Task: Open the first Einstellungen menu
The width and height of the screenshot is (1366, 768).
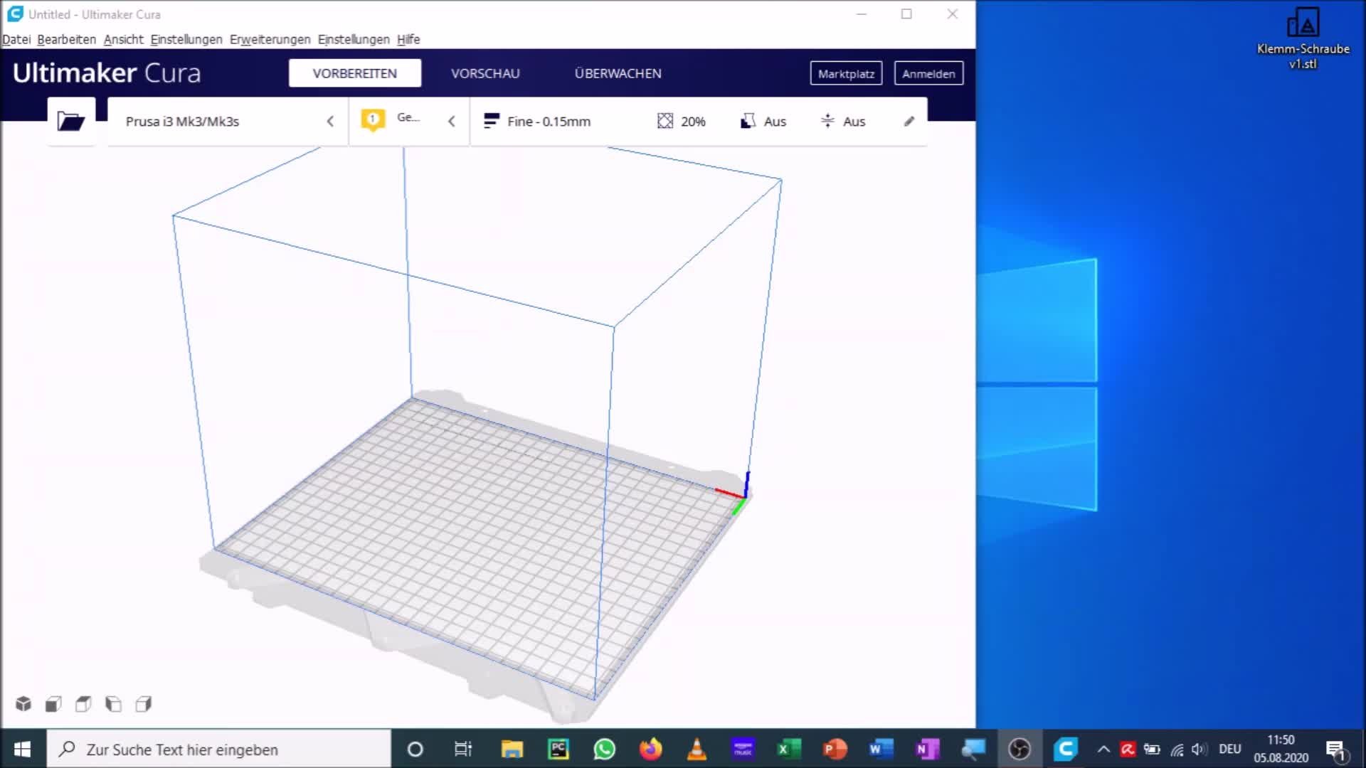Action: 186,39
